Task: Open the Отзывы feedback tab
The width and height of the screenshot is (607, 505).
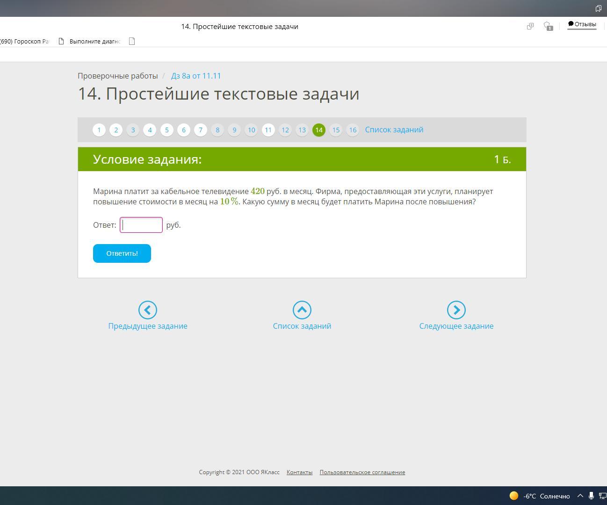Action: click(582, 24)
